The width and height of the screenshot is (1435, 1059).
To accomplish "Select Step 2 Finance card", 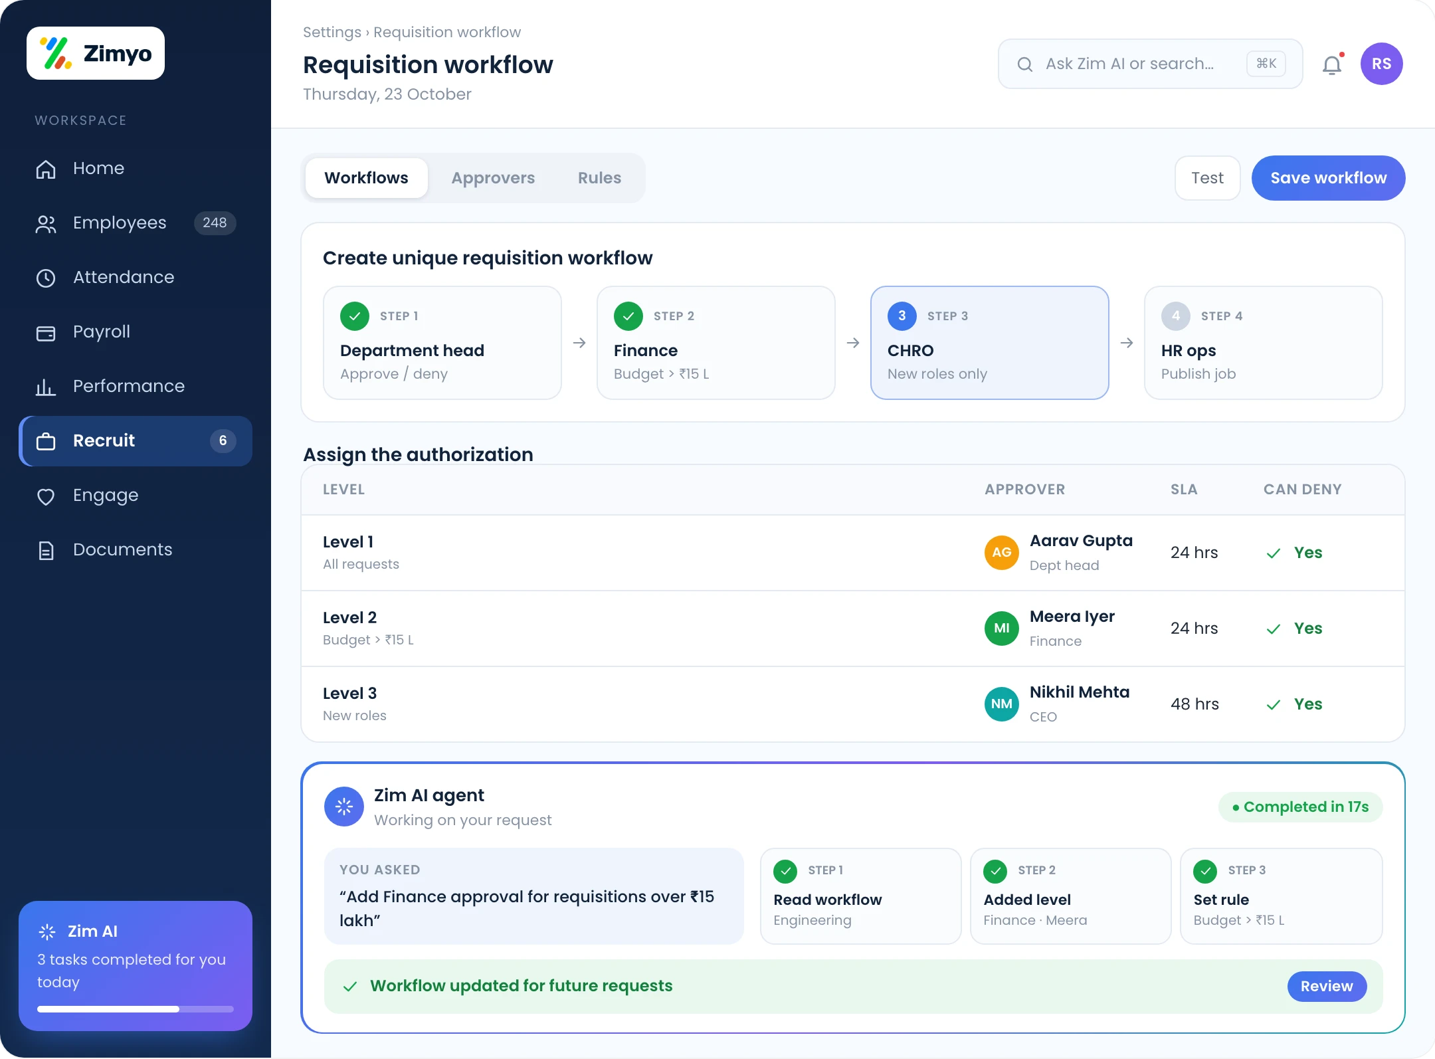I will coord(716,343).
